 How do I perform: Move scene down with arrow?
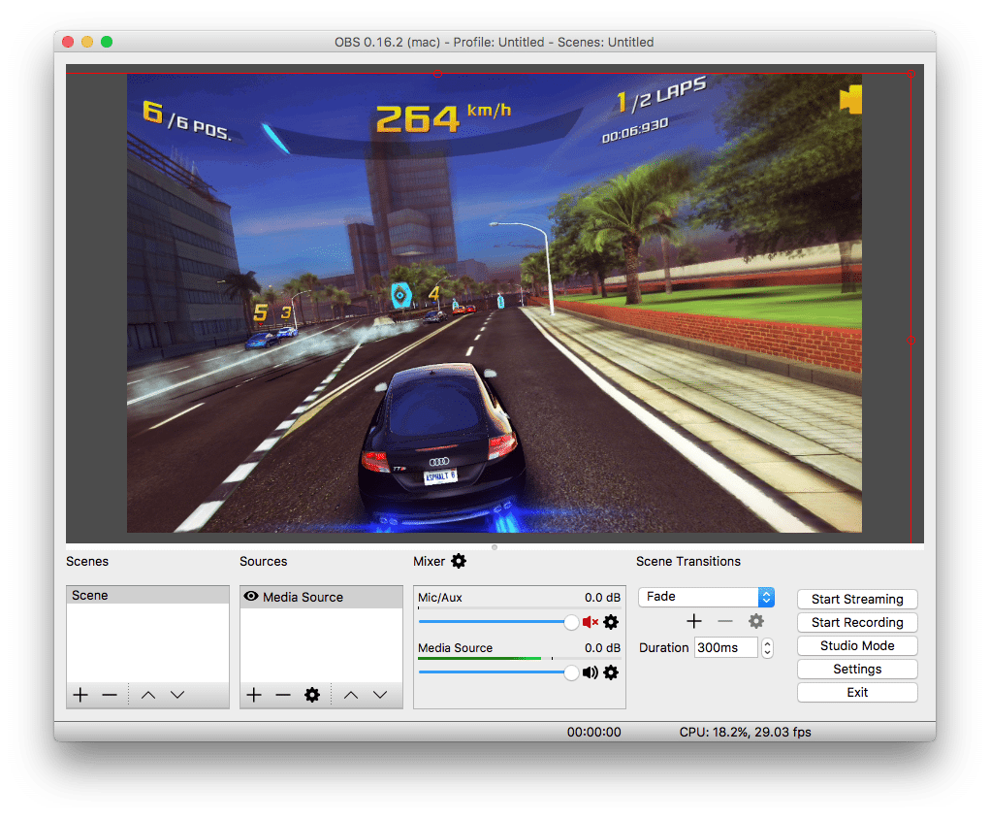pos(177,695)
